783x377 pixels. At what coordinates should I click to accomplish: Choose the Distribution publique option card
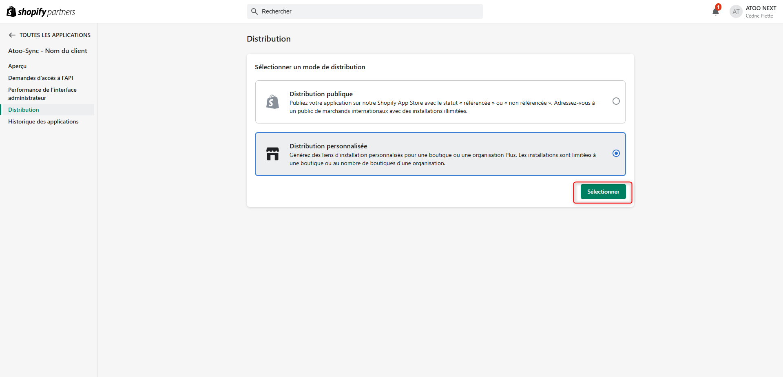pos(440,102)
